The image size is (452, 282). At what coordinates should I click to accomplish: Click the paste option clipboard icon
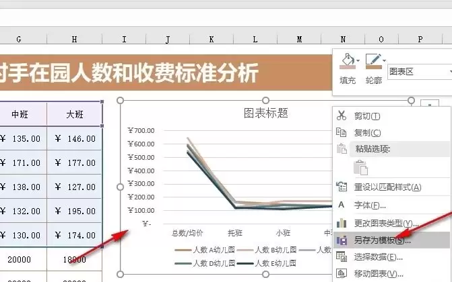(x=360, y=168)
